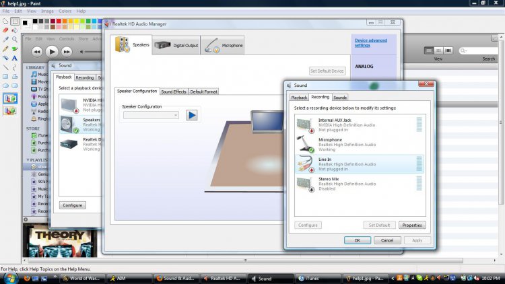Click OK in the Sound dialog
This screenshot has width=505, height=284.
(x=357, y=240)
